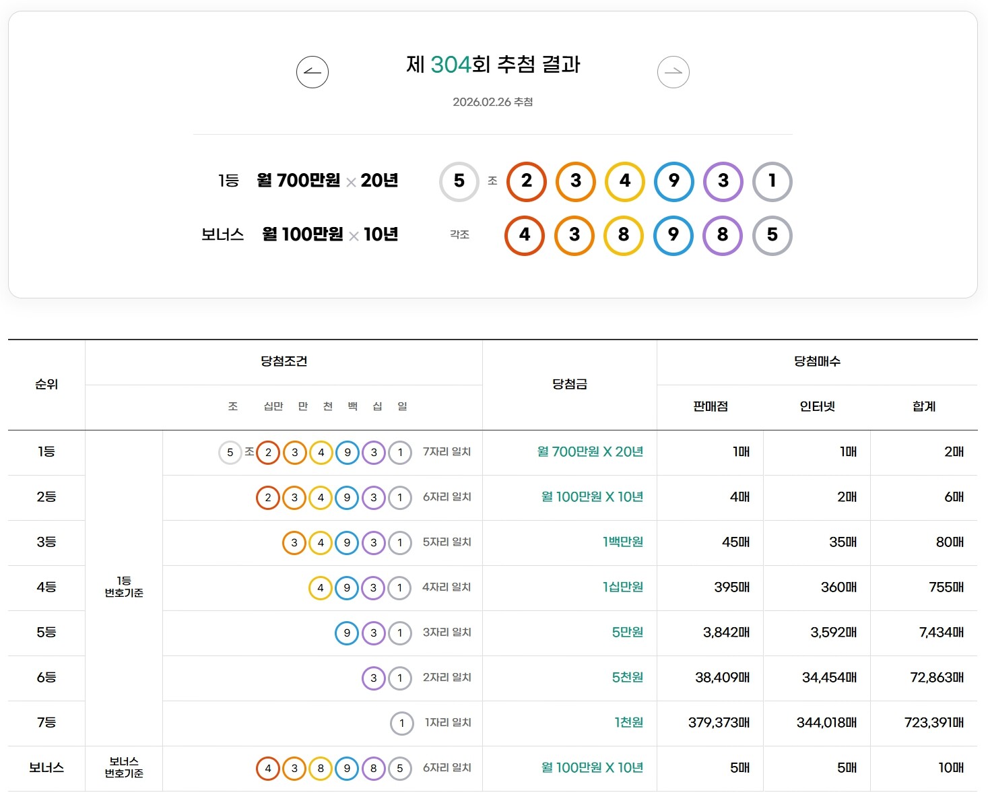Go to the previous draw round
Screen dimensions: 988x801
click(x=312, y=71)
